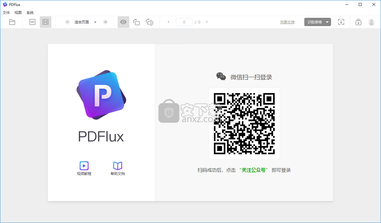Maximize the PDFlux window
The image size is (381, 223).
coord(360,4)
